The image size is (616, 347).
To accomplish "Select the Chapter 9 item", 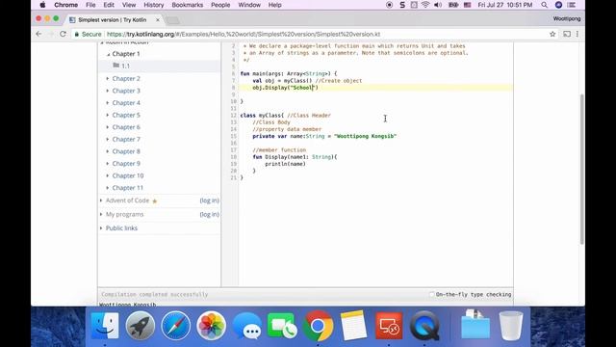I will click(x=126, y=164).
